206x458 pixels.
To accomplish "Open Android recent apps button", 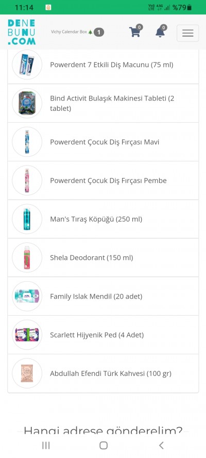I will coord(46,445).
